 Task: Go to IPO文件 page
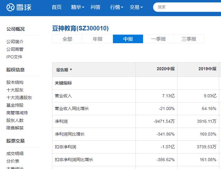[14, 57]
